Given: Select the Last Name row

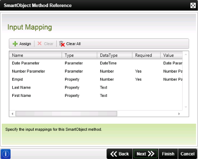Looking at the screenshot, I should coord(96,88).
